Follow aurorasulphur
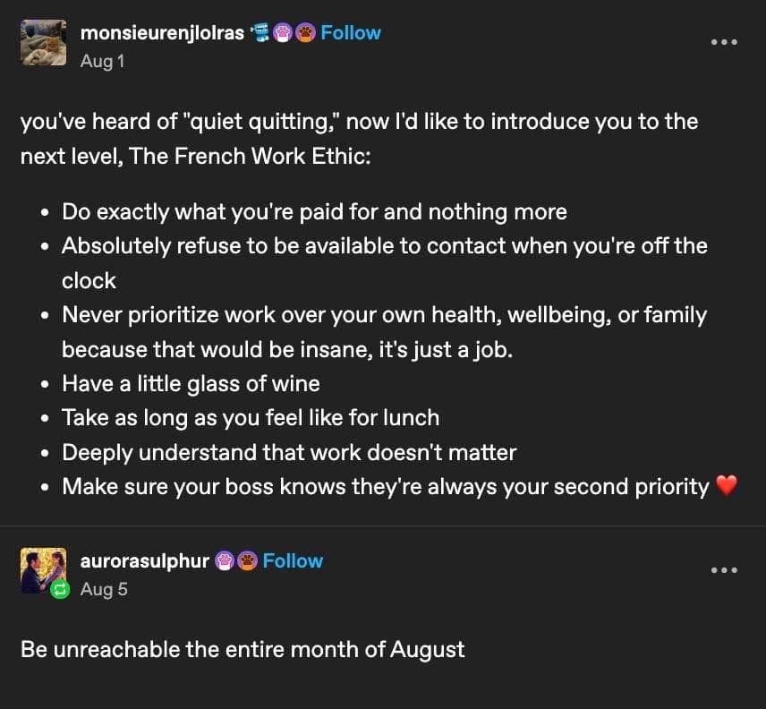Viewport: 766px width, 709px height. tap(293, 561)
